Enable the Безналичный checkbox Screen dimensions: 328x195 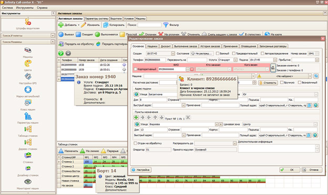click(300, 82)
